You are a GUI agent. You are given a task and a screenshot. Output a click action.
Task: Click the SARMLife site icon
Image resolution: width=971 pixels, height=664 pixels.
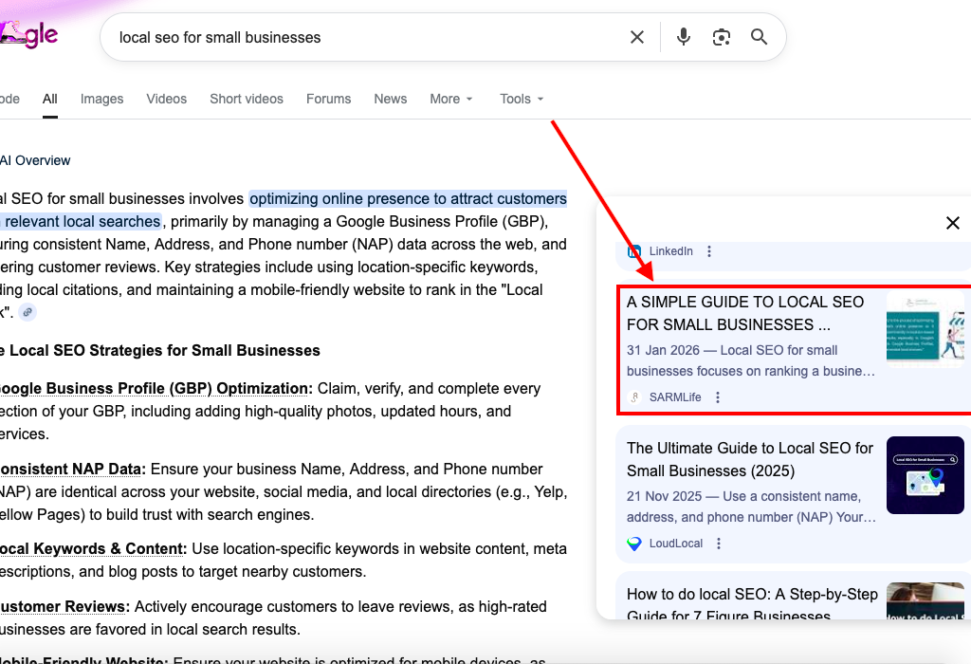[x=633, y=397]
